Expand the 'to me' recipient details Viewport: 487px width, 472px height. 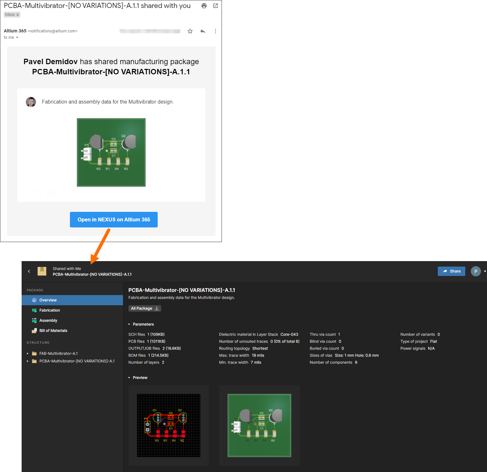tap(17, 37)
